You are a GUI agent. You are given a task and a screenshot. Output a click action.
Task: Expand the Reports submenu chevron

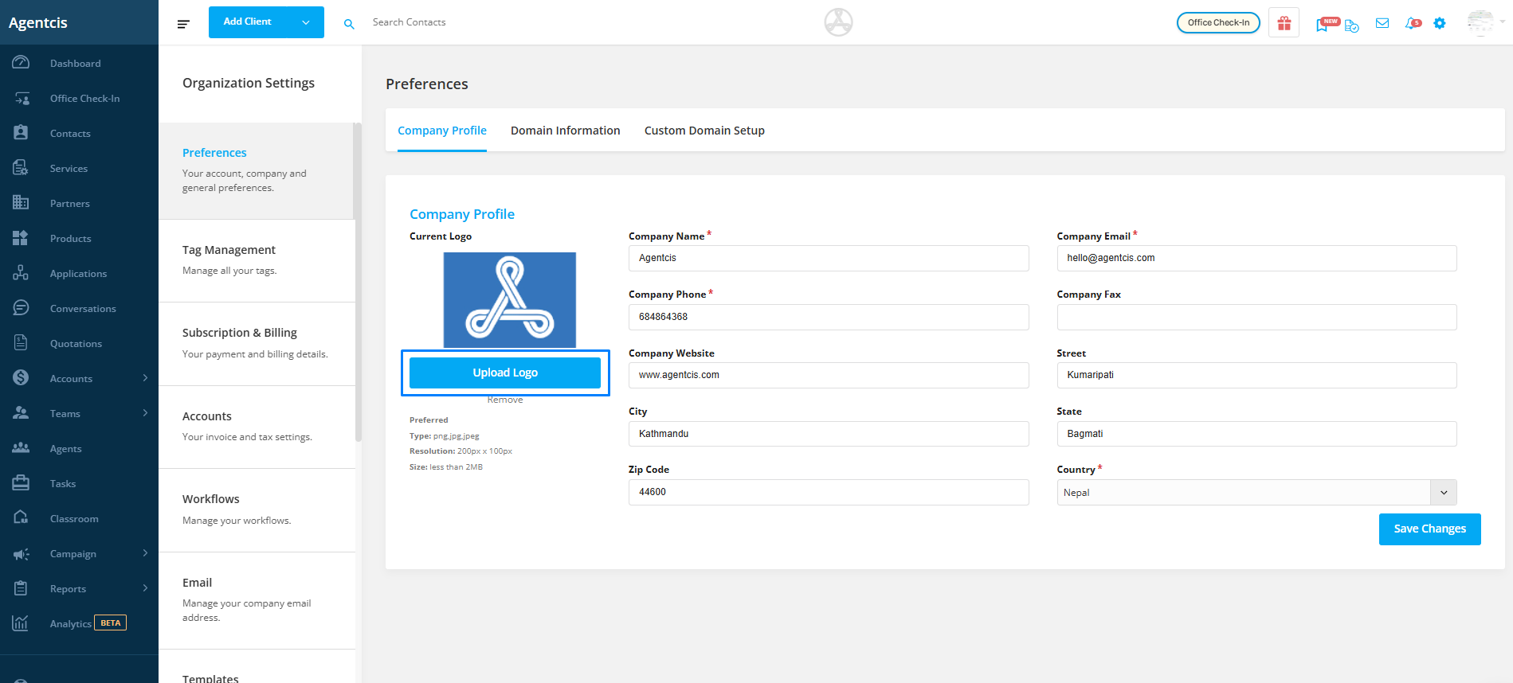click(145, 587)
